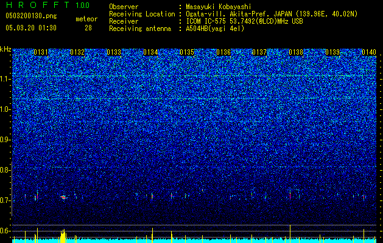Click the 0.6 frequency axis label
The width and height of the screenshot is (383, 243).
coord(5,231)
